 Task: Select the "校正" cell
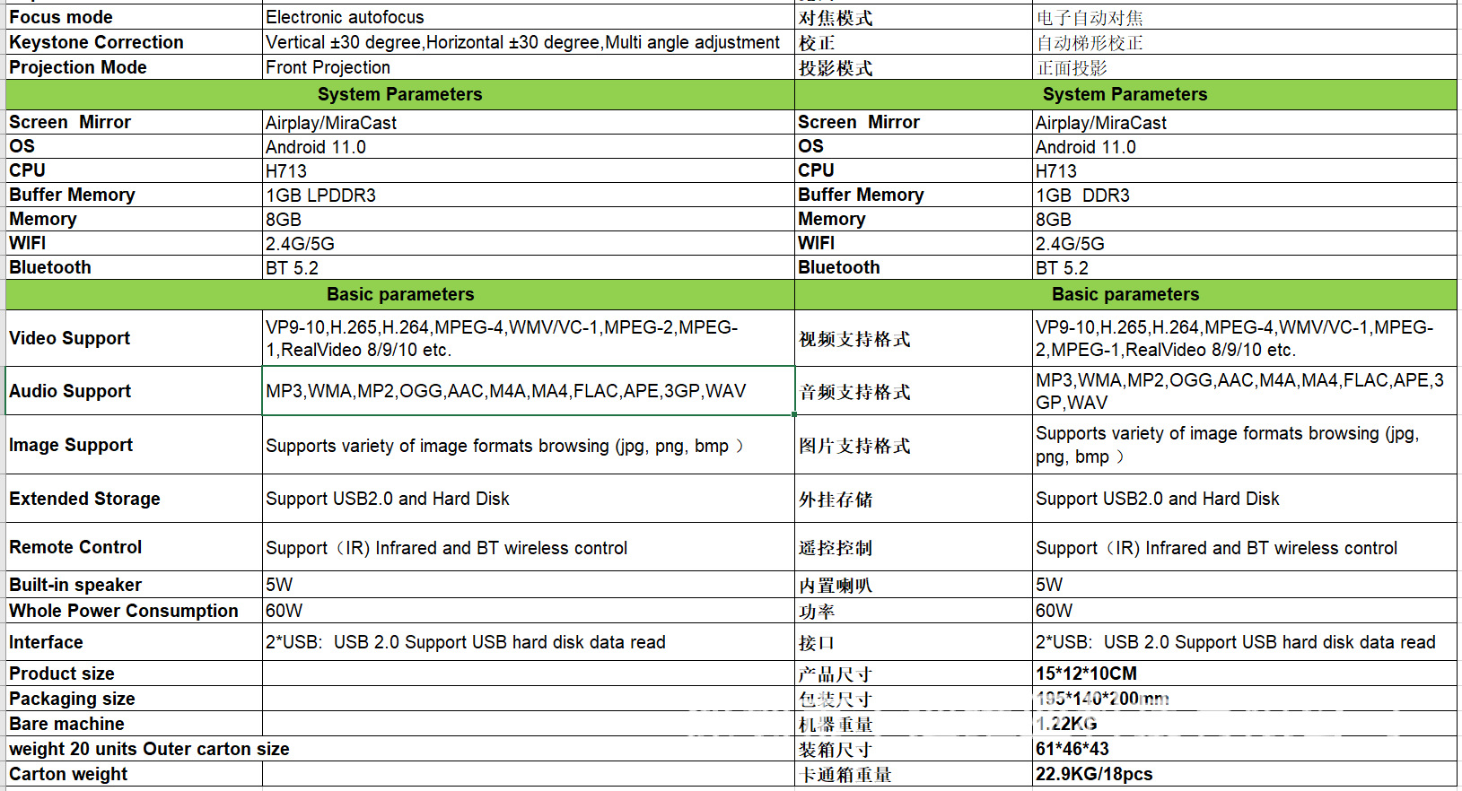[914, 42]
